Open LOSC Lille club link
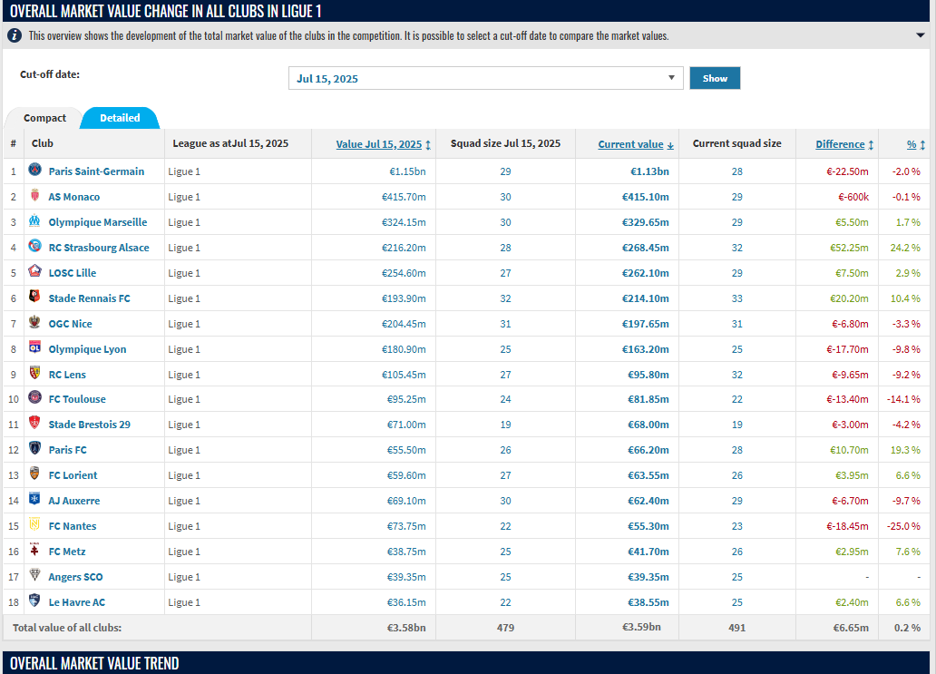 point(73,273)
